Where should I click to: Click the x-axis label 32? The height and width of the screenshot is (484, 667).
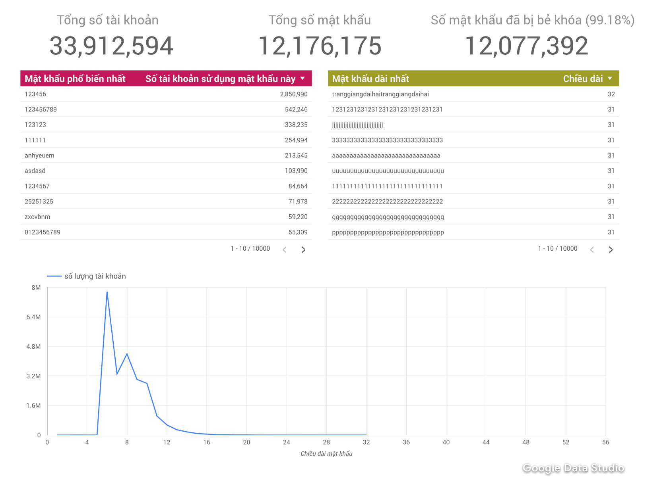point(366,442)
